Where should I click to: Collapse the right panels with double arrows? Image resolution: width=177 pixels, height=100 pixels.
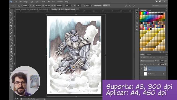pos(167,9)
